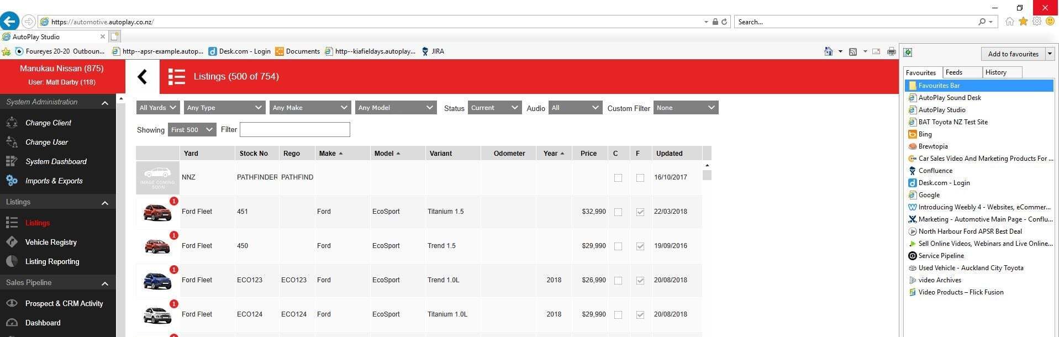Select the AutoPlay Studio browser tab
This screenshot has width=1059, height=337.
[54, 36]
